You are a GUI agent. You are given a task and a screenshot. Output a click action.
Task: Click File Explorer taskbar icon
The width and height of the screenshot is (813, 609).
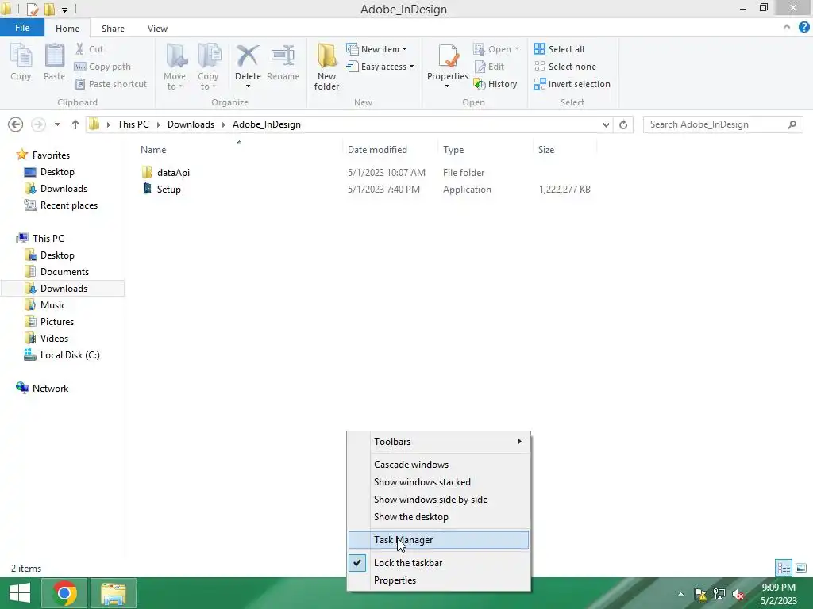[x=114, y=593]
